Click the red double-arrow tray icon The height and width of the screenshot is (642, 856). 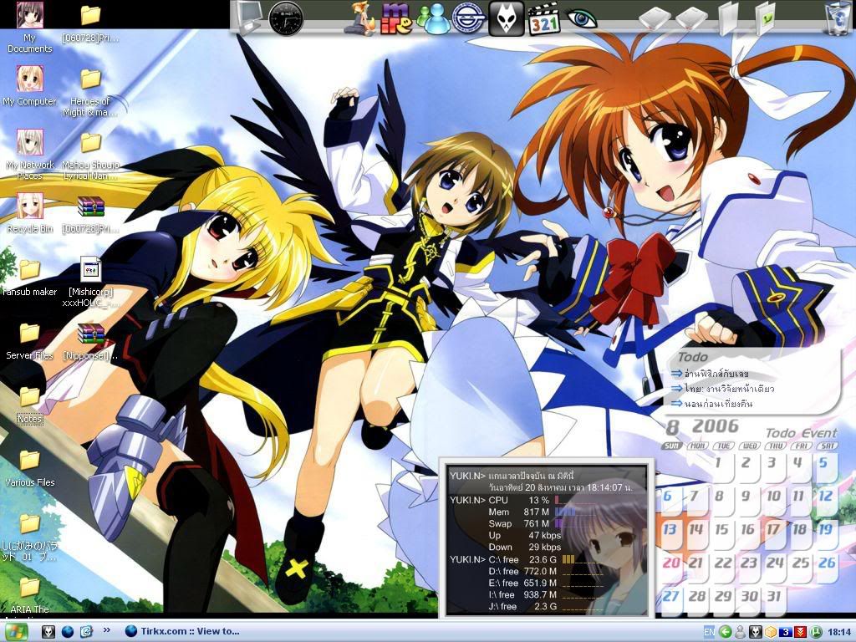point(800,632)
